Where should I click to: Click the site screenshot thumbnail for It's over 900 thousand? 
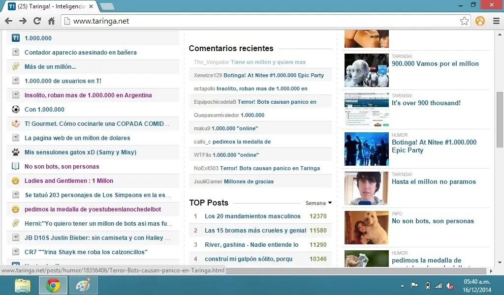pos(366,110)
